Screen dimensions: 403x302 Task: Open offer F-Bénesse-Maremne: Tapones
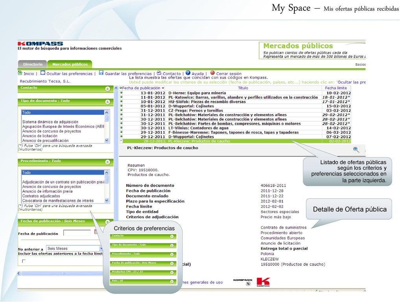click(233, 132)
